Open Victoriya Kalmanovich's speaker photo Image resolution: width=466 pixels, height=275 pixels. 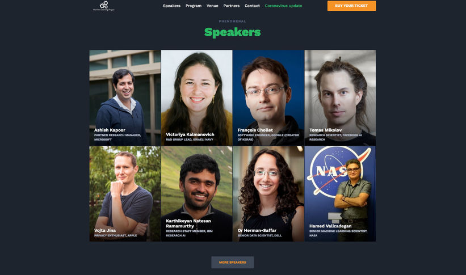pos(197,98)
